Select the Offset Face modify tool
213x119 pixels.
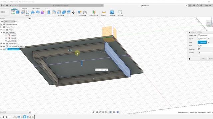(69, 12)
